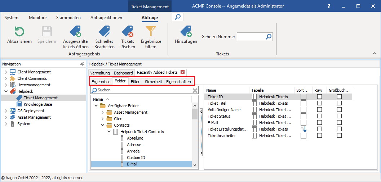Screen dimensions: 381x182
Task: Switch to the Verwaltung tab
Action: tap(100, 73)
